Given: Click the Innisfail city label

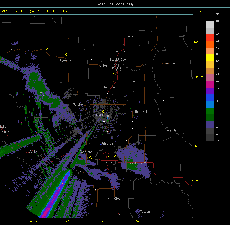Looking at the screenshot, I should pos(111,87).
